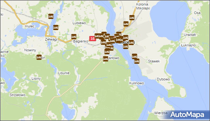Select the Lisunie place label

pos(64,73)
